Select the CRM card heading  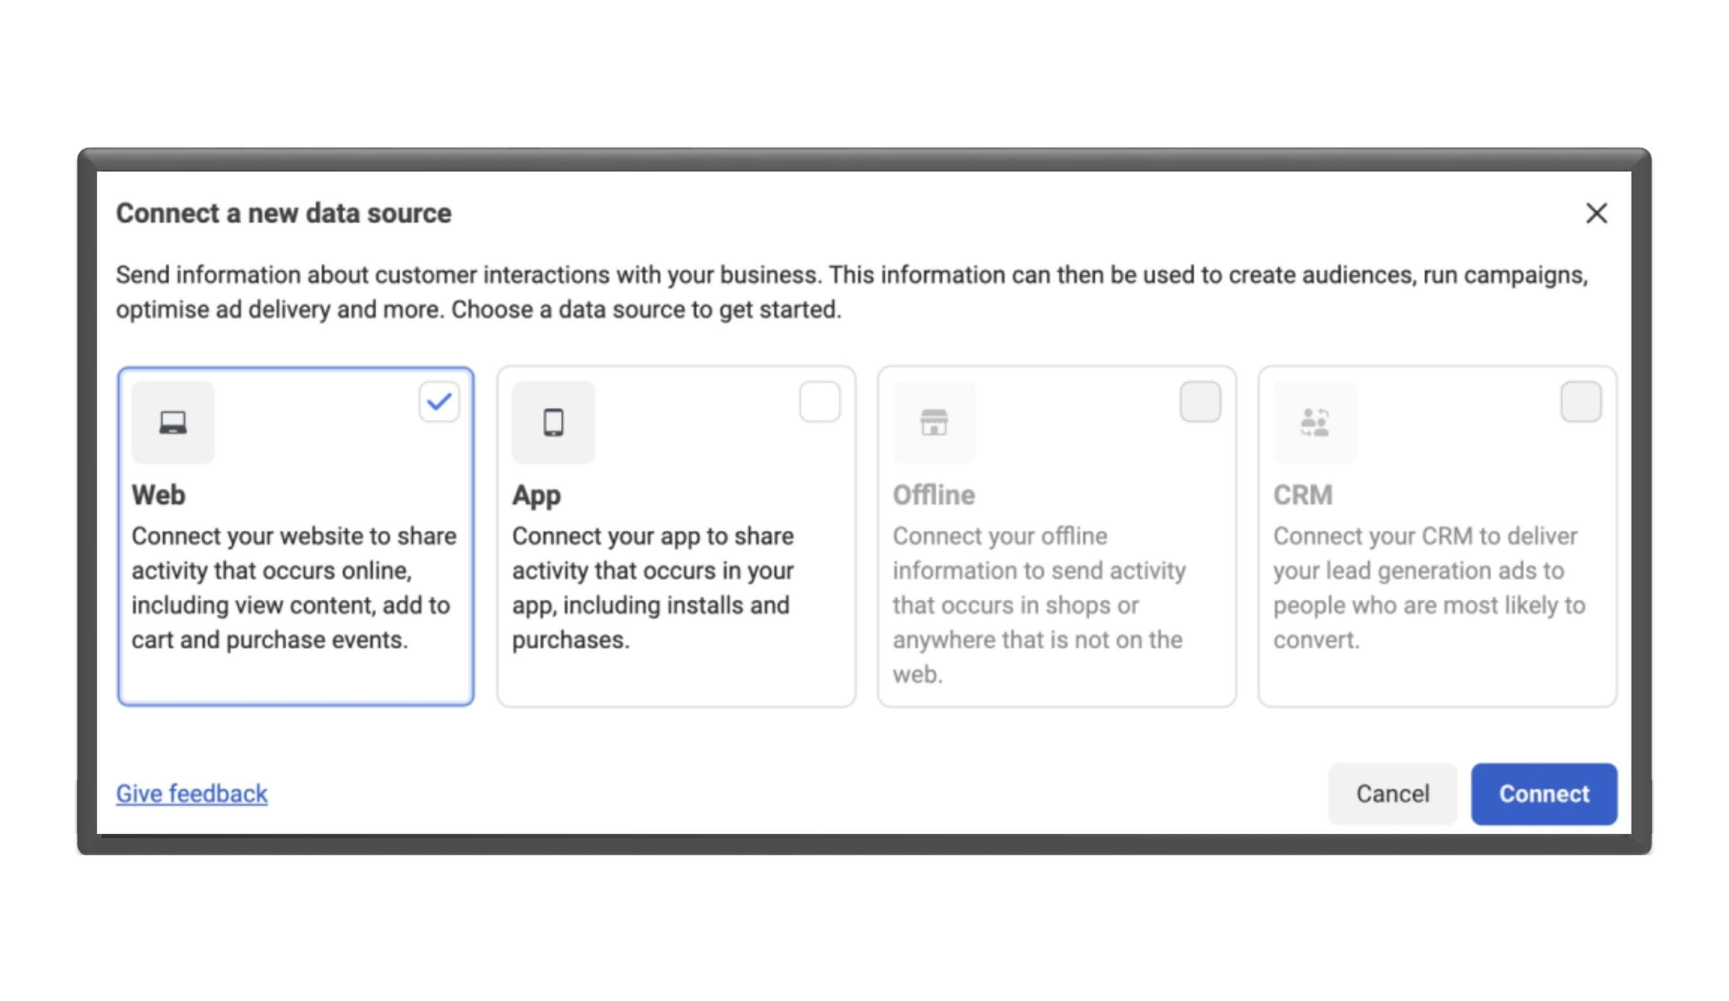coord(1303,495)
